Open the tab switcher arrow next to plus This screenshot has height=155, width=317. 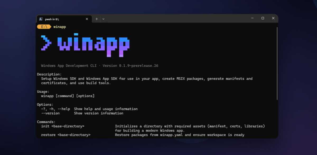click(x=103, y=19)
